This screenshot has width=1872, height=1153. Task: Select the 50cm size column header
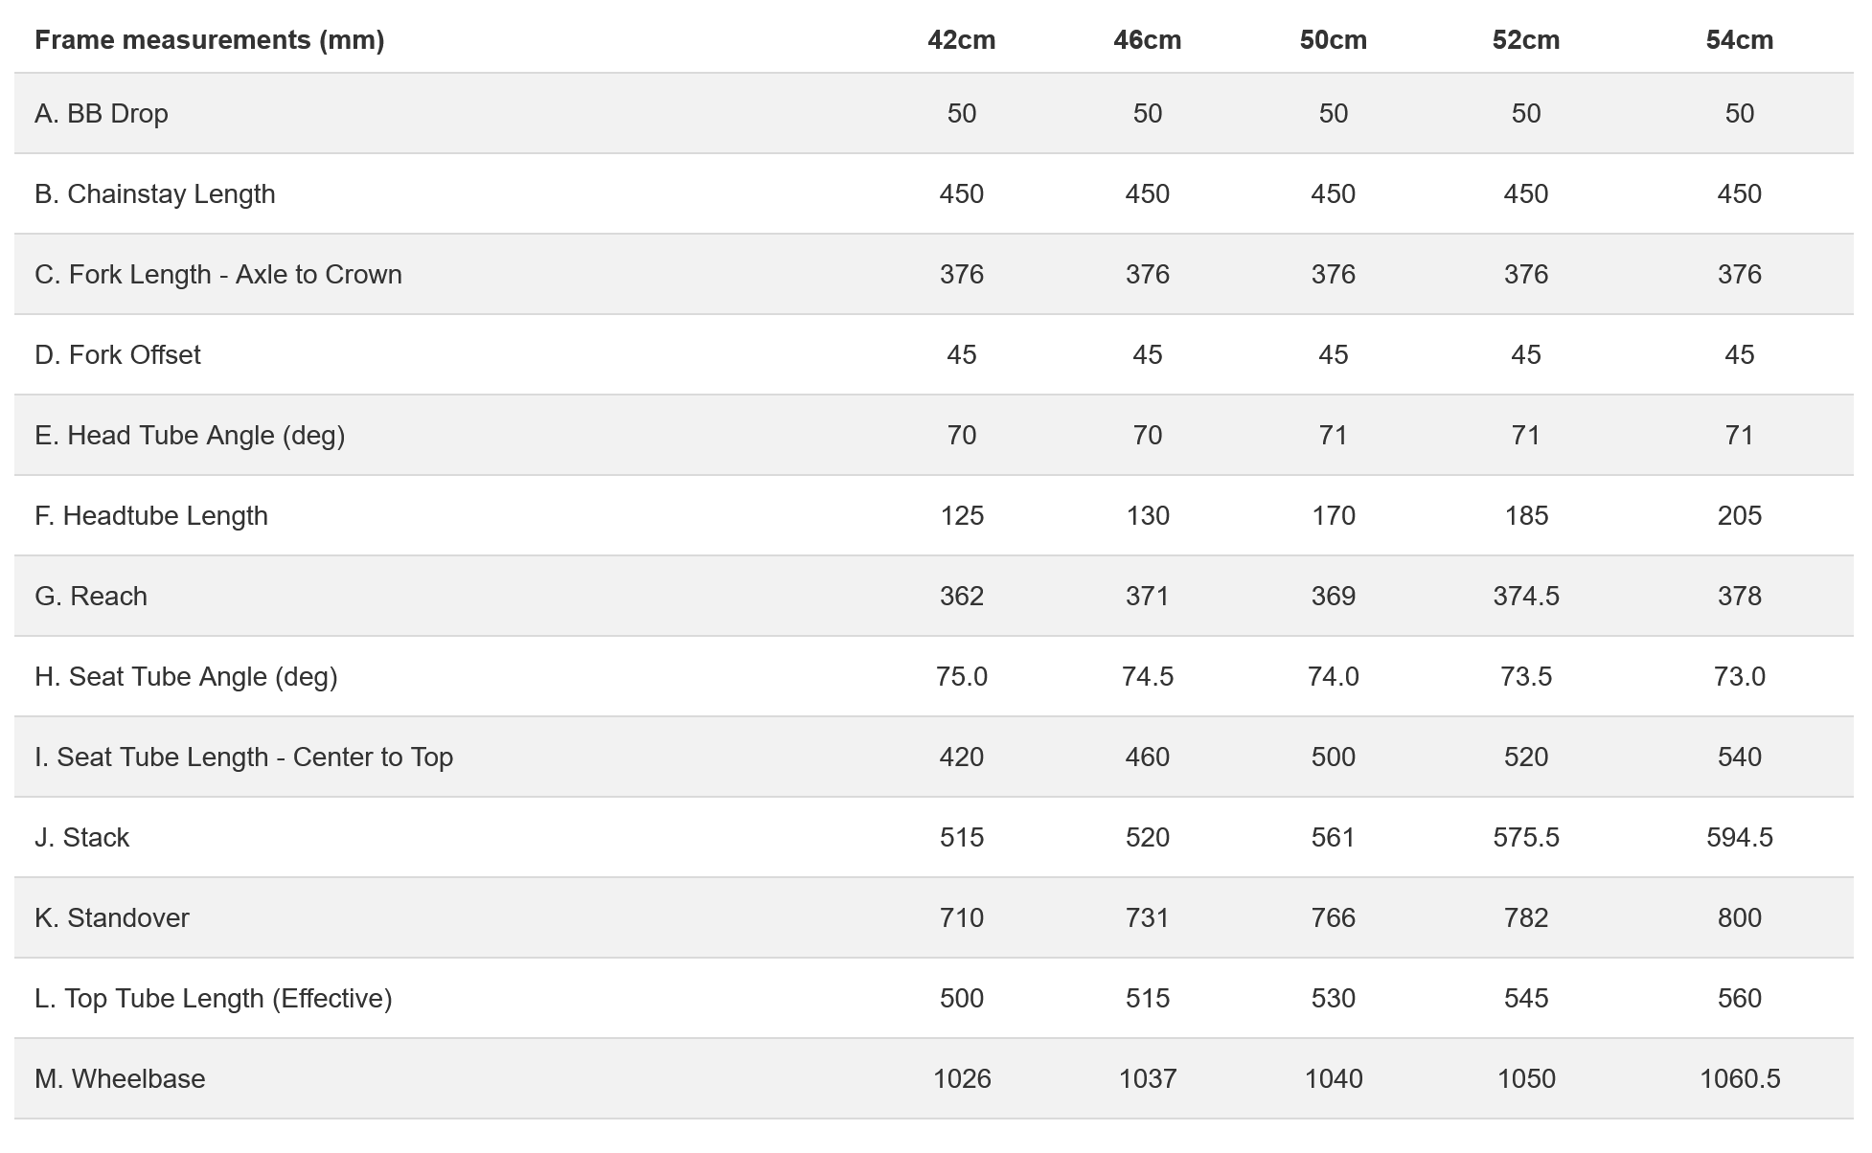(1333, 40)
